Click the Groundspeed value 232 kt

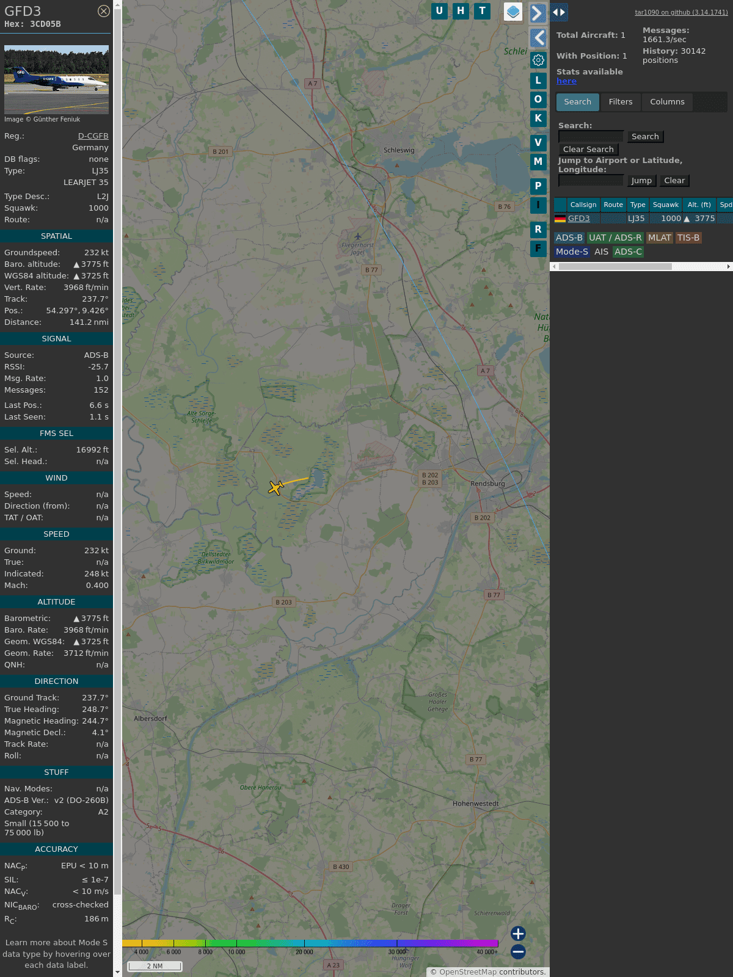97,253
